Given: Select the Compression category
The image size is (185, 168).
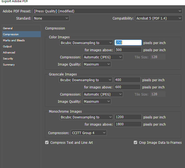Looking at the screenshot, I should click(x=11, y=34).
